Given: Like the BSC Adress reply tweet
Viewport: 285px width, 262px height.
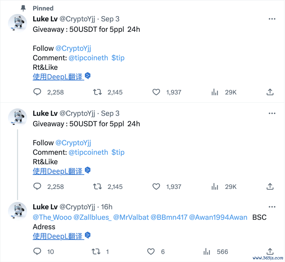Looking at the screenshot, I should (x=151, y=251).
